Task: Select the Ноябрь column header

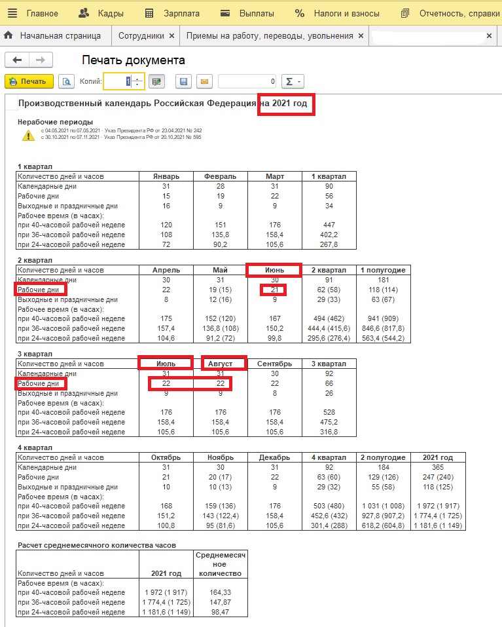Action: 221,457
